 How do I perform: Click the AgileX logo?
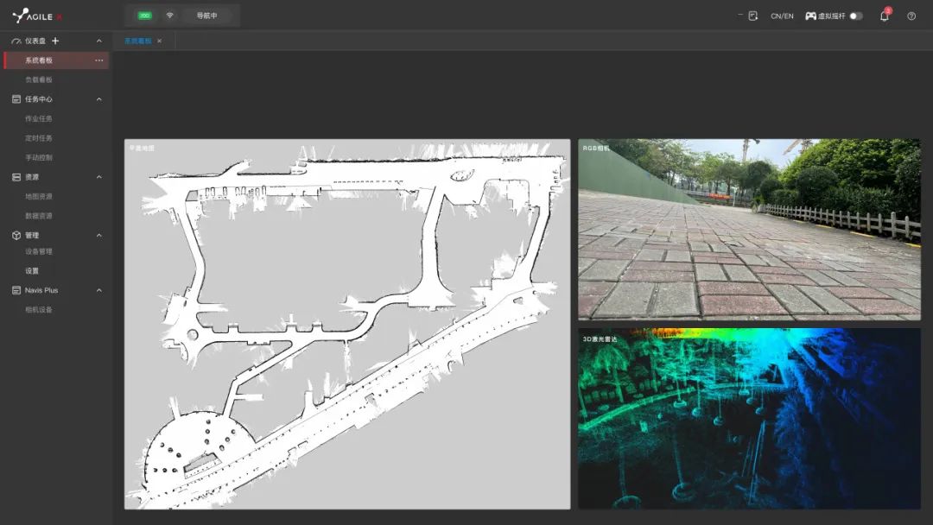[x=37, y=16]
